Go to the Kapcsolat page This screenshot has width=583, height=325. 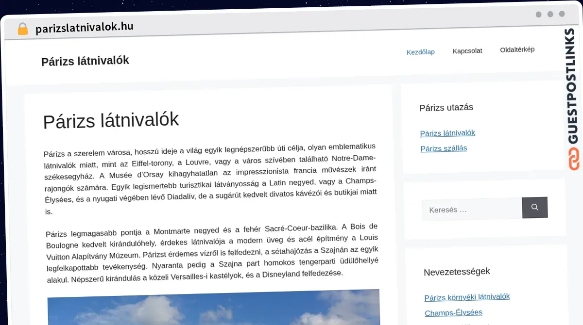point(467,51)
